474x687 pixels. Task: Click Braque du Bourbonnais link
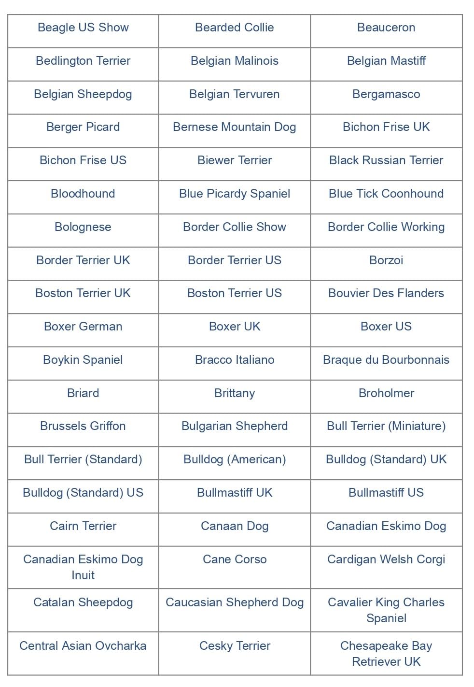point(386,360)
